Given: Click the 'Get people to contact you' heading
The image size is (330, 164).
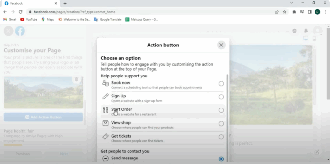Looking at the screenshot, I should tap(125, 151).
